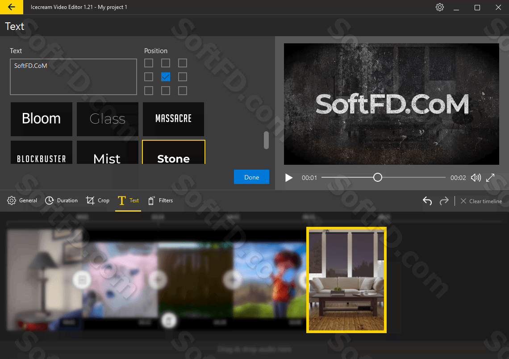The image size is (509, 359).
Task: Choose the Bloom text style
Action: coord(42,119)
